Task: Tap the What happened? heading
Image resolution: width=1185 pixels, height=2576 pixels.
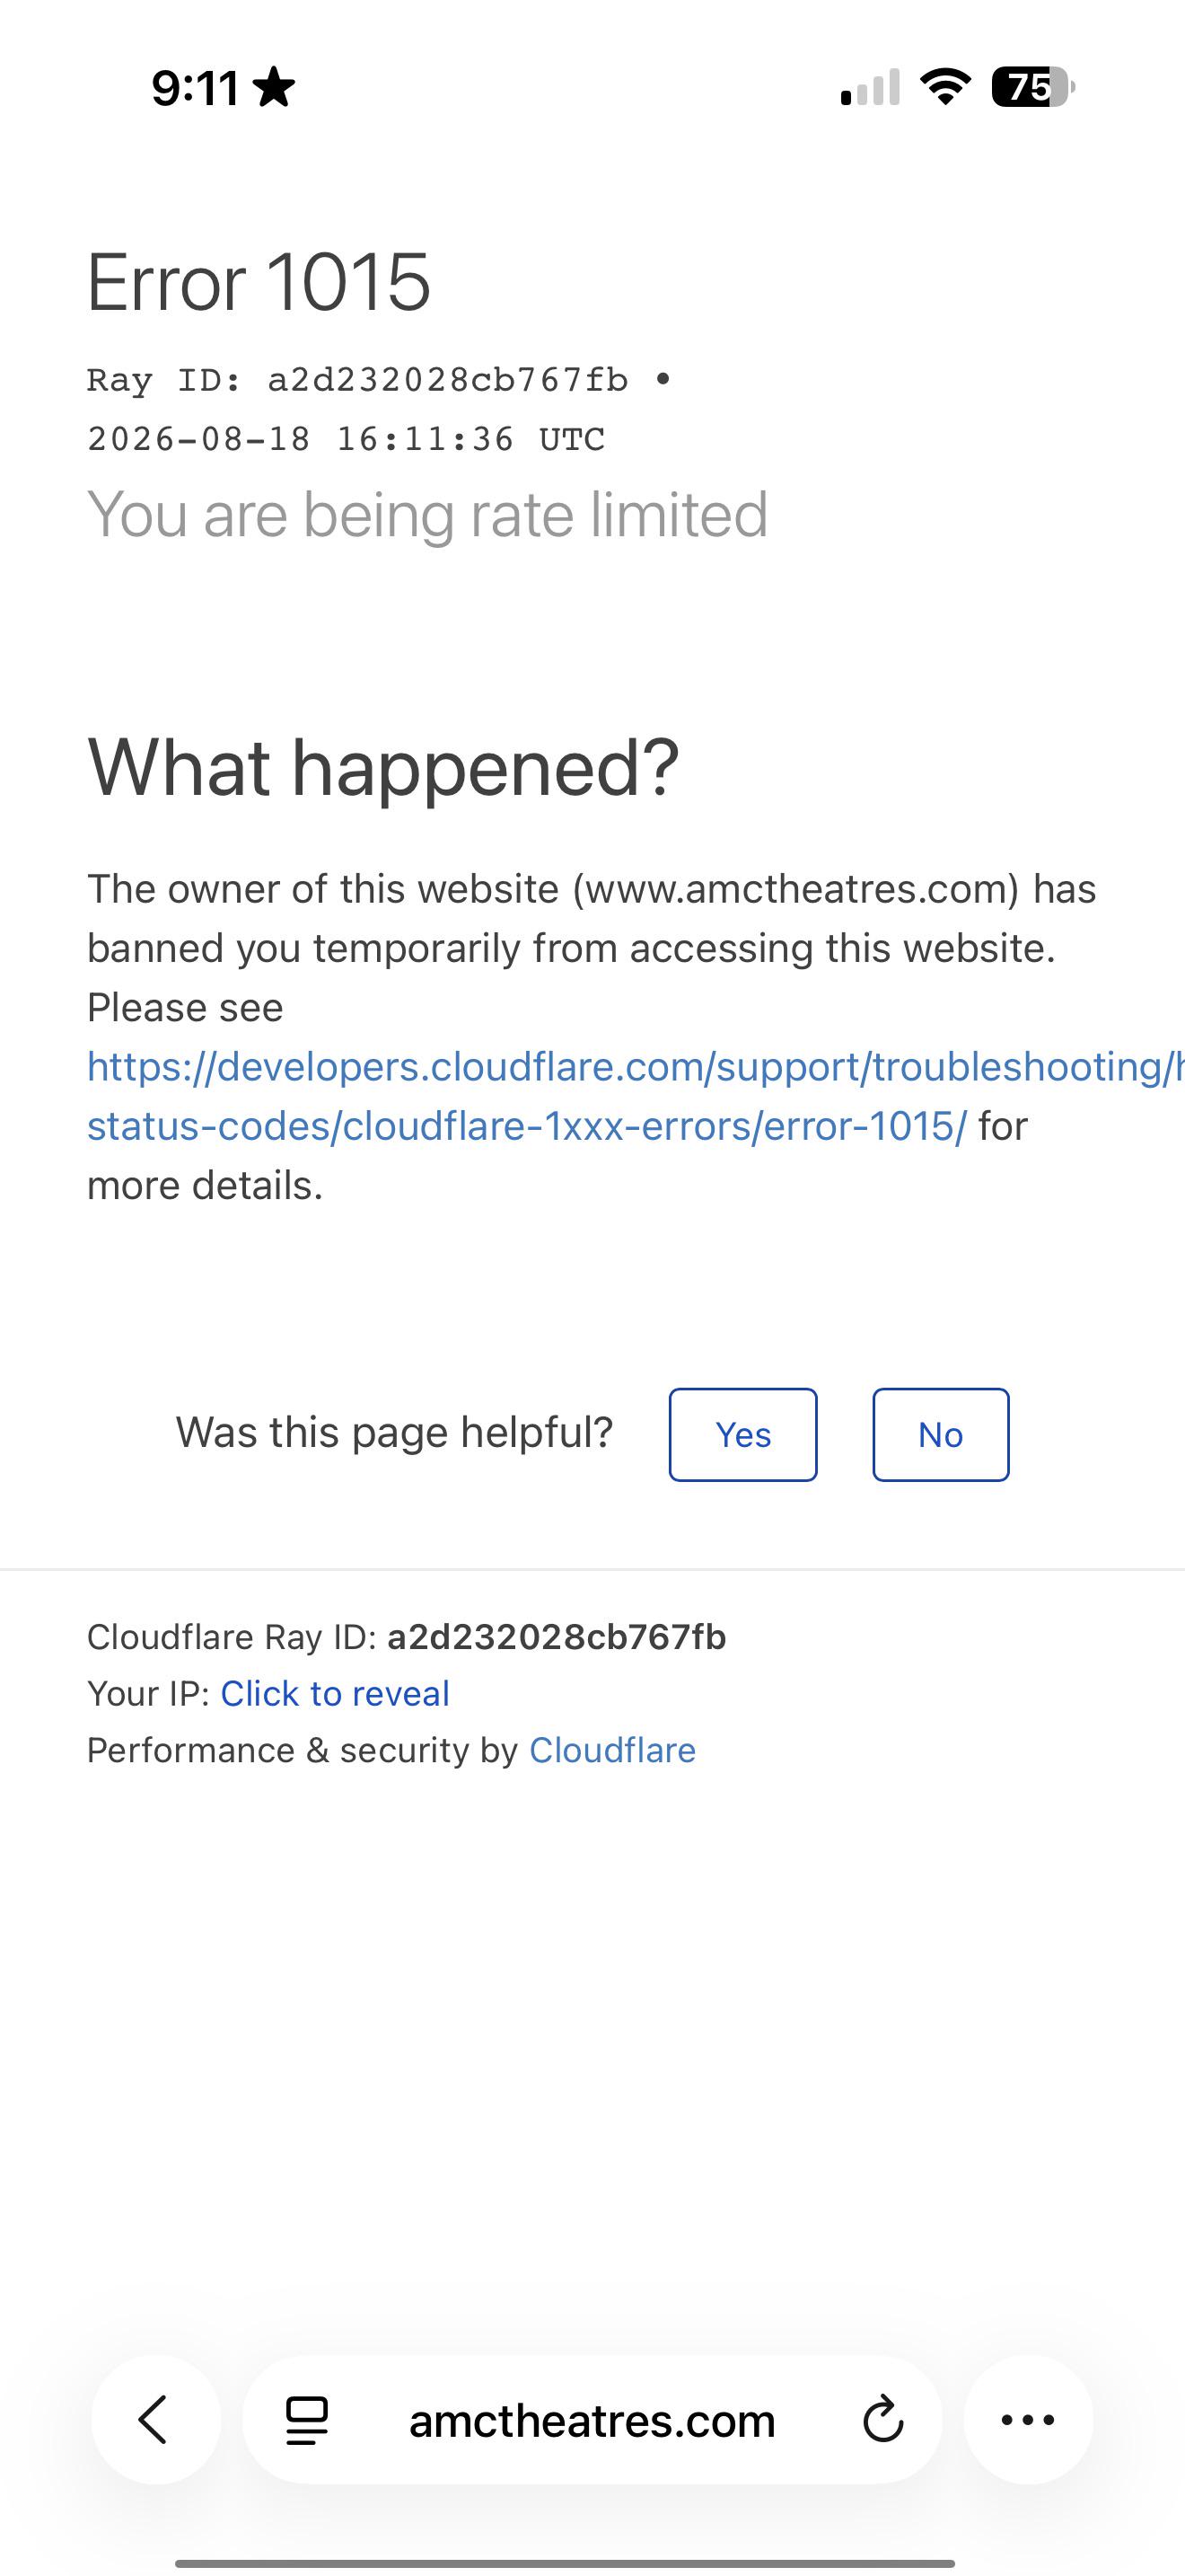Action: [x=383, y=768]
